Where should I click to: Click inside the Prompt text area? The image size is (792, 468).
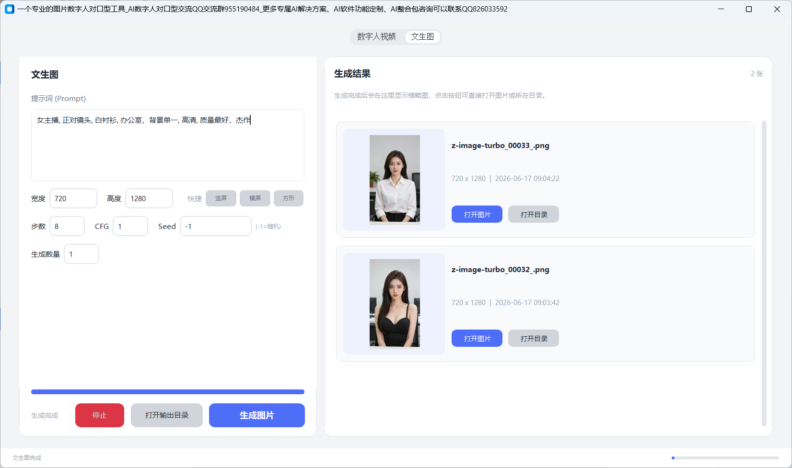click(x=168, y=145)
